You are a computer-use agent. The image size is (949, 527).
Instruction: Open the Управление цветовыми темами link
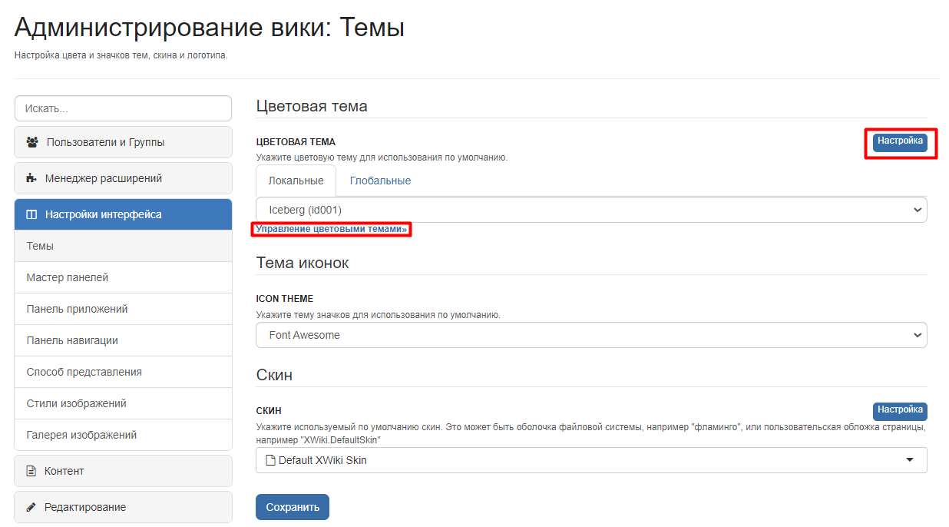pyautogui.click(x=332, y=229)
